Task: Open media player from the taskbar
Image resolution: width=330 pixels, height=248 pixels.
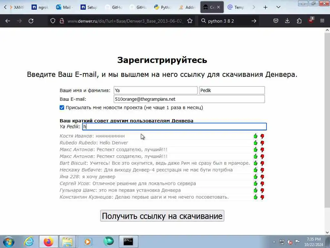Action: 88,242
